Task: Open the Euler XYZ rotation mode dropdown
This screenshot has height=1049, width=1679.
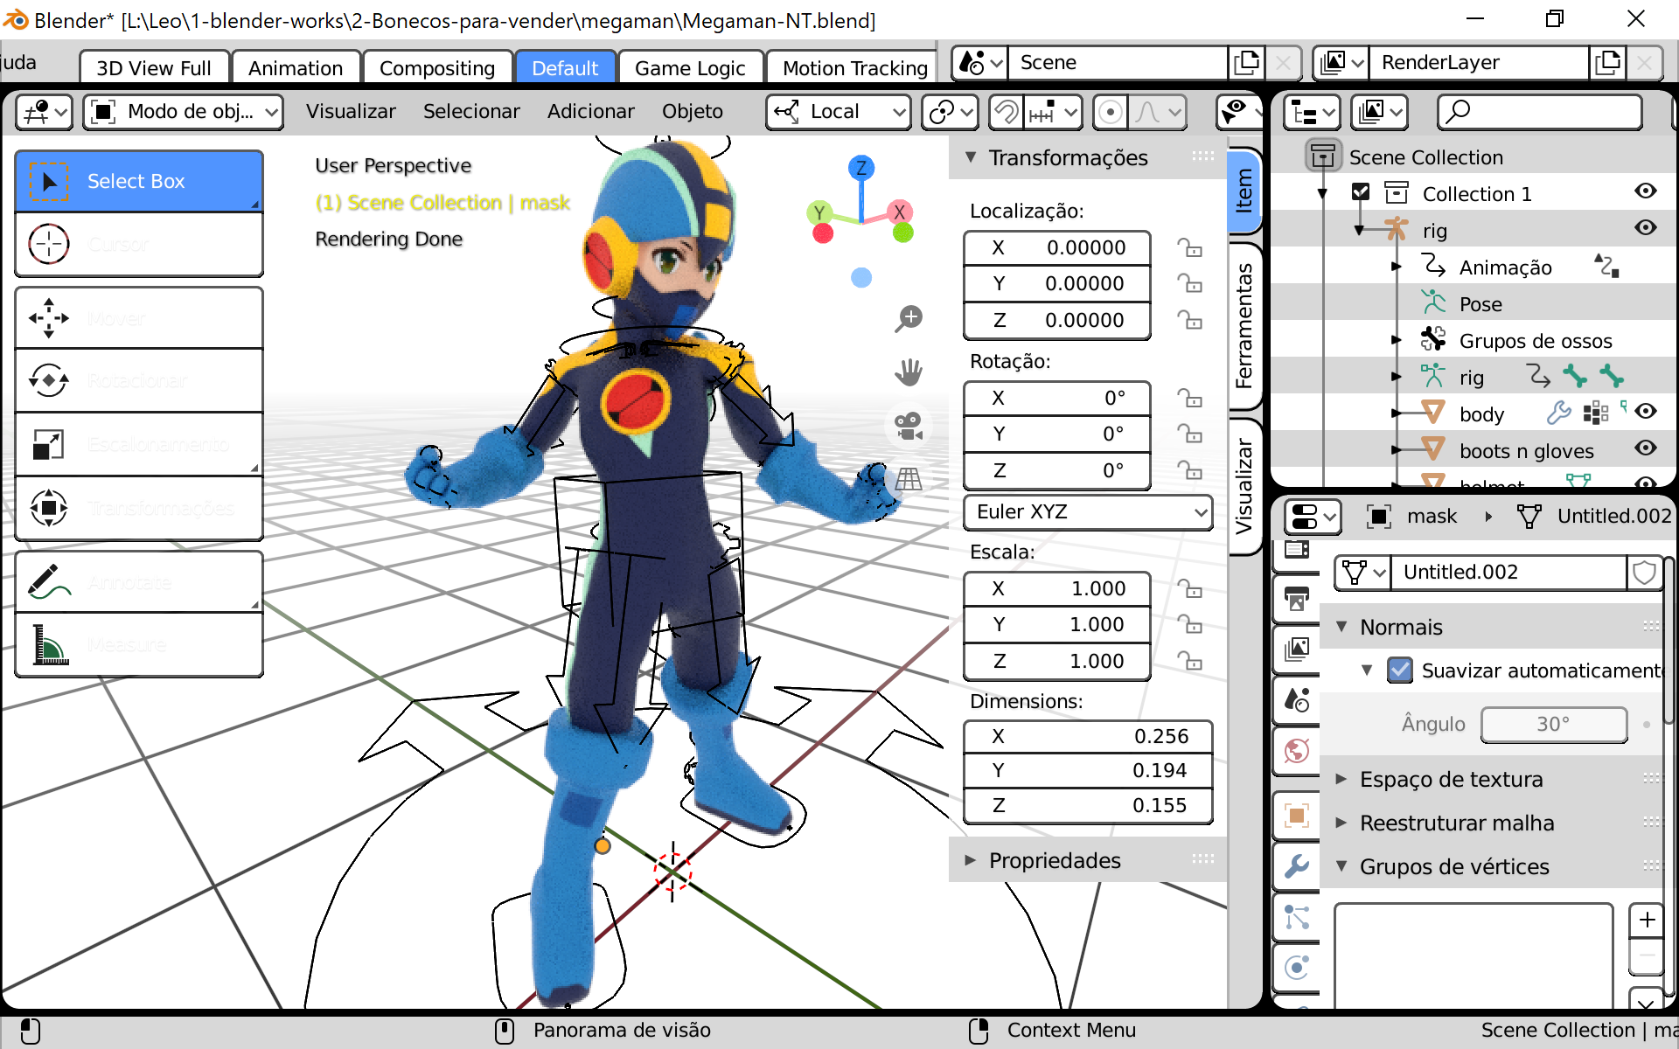Action: point(1087,512)
